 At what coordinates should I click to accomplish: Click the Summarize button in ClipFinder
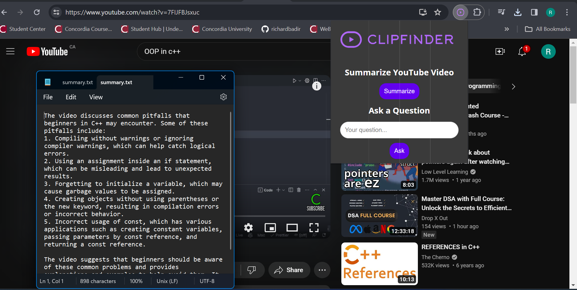pos(399,91)
